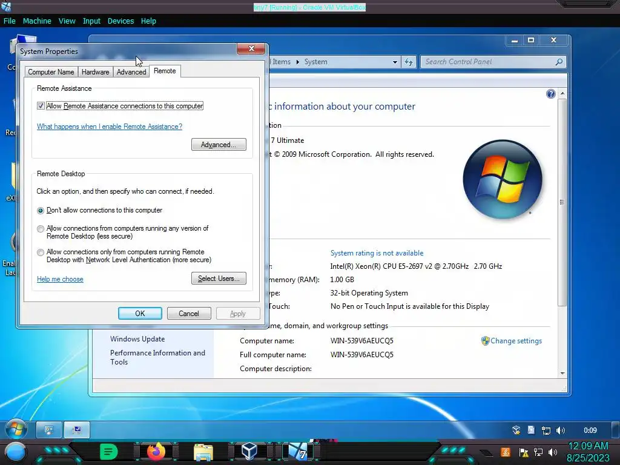Viewport: 620px width, 465px height.
Task: Click the VM tray network icon
Action: pos(546,430)
